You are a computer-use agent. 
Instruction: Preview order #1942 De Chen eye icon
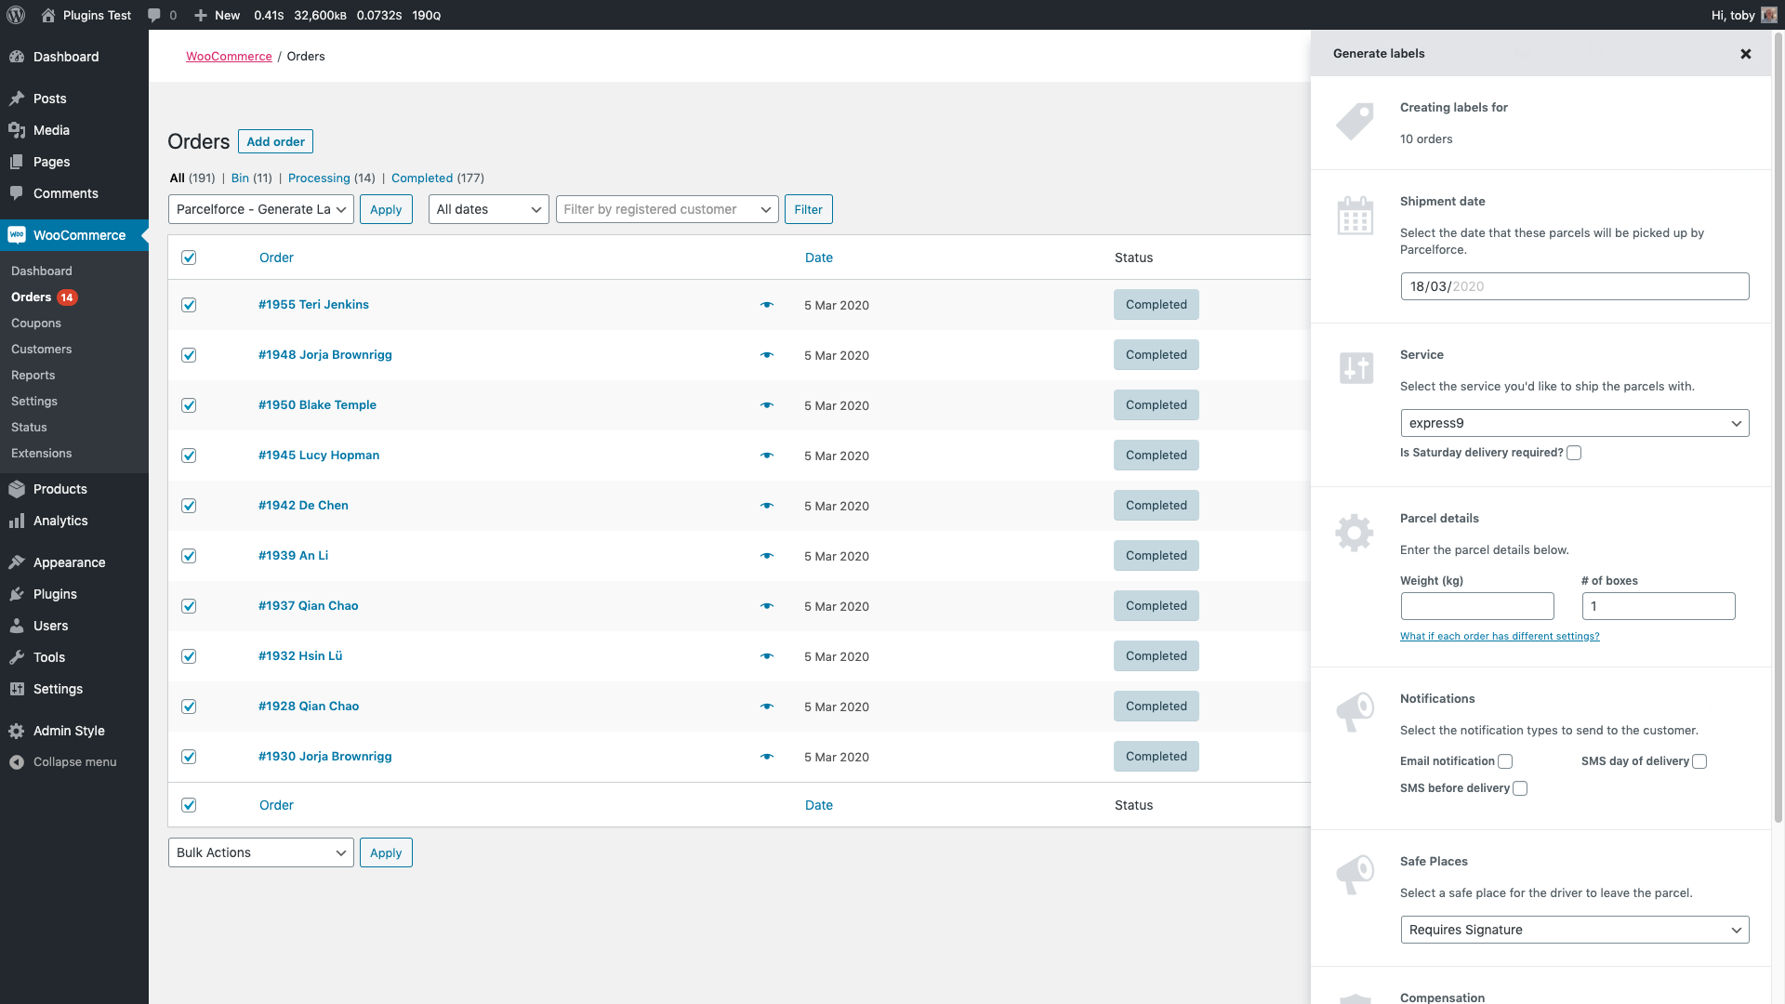[x=767, y=506]
